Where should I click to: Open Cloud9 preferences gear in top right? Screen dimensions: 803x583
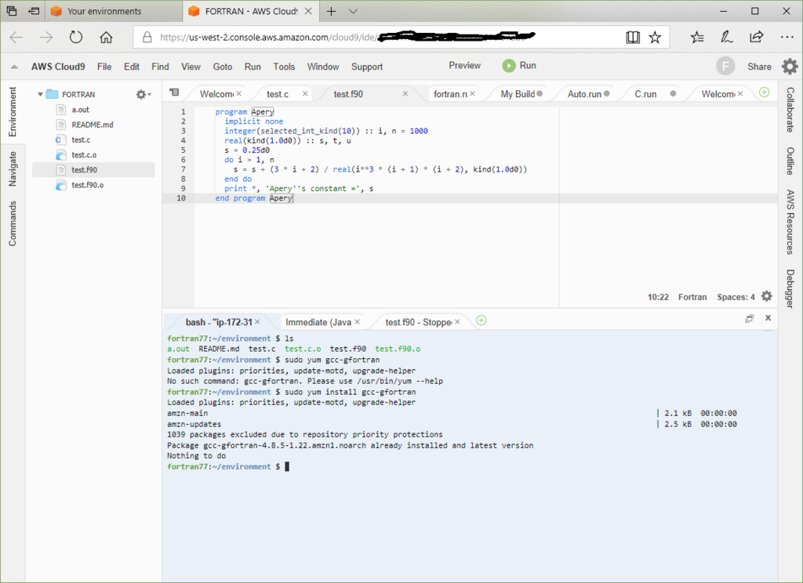(x=790, y=66)
